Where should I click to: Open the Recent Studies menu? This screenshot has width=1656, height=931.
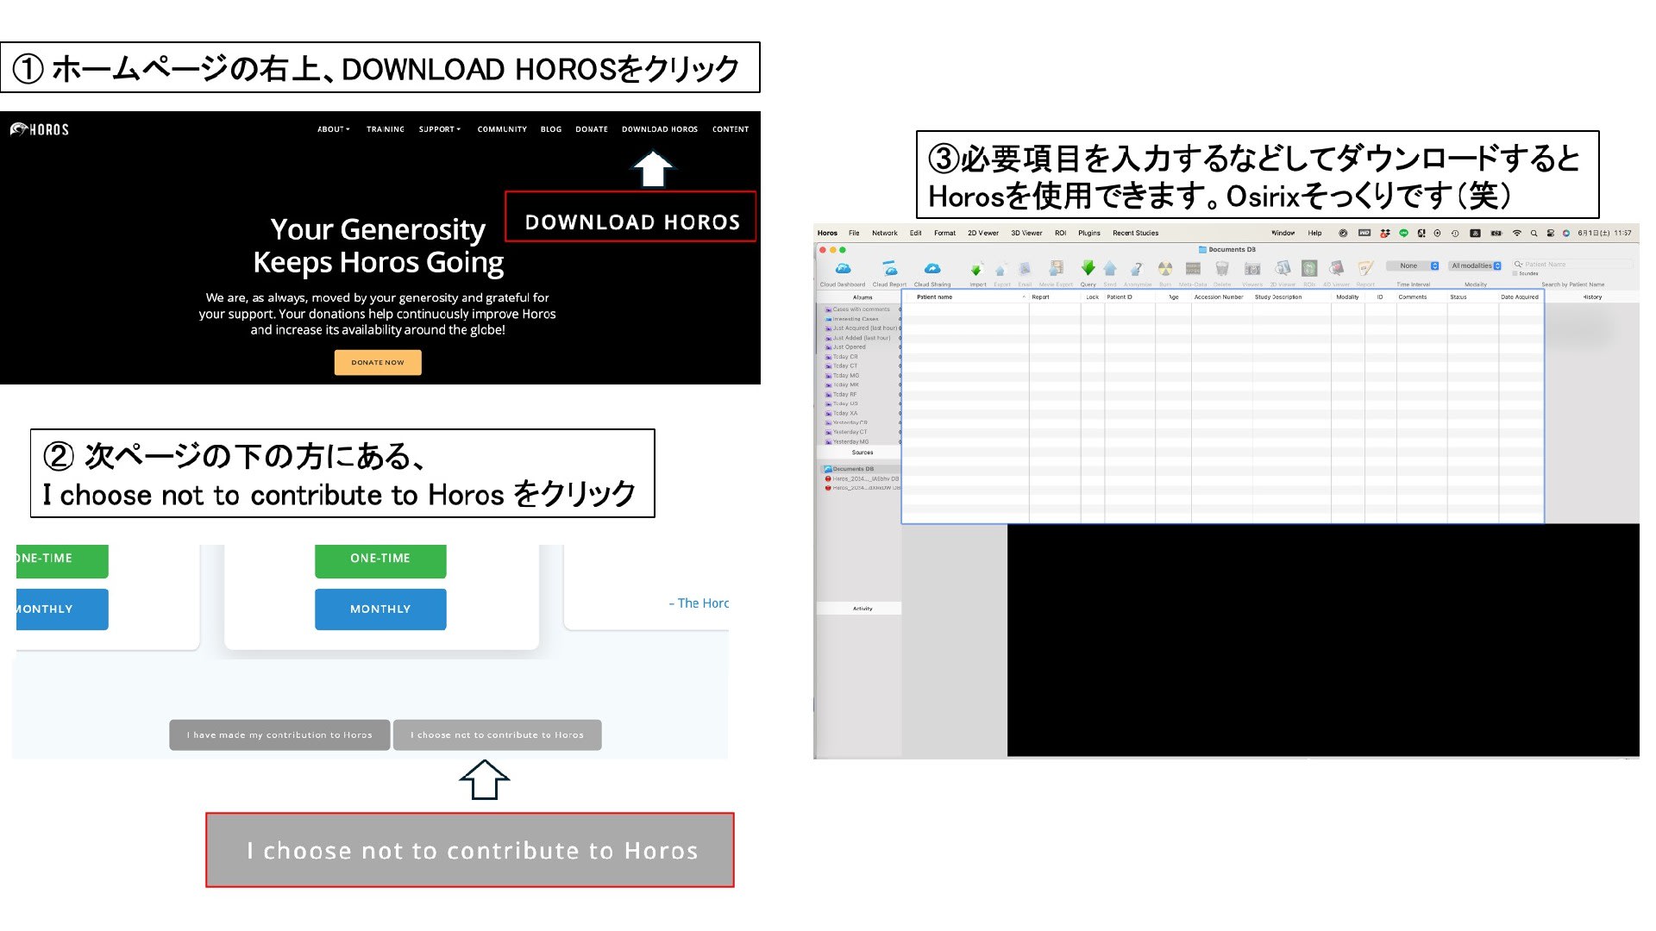1135,233
